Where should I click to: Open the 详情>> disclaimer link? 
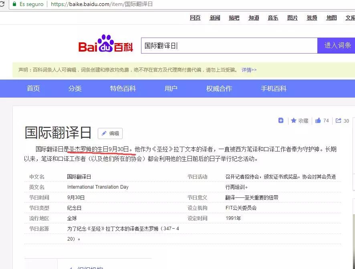[x=248, y=70]
